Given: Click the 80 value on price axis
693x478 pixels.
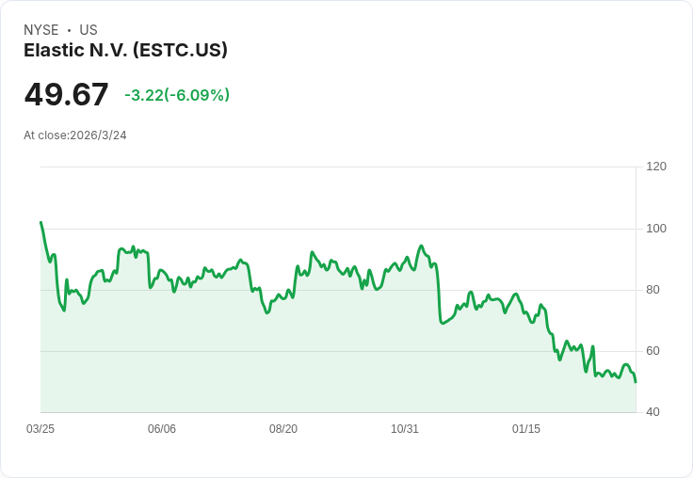Looking at the screenshot, I should [653, 290].
